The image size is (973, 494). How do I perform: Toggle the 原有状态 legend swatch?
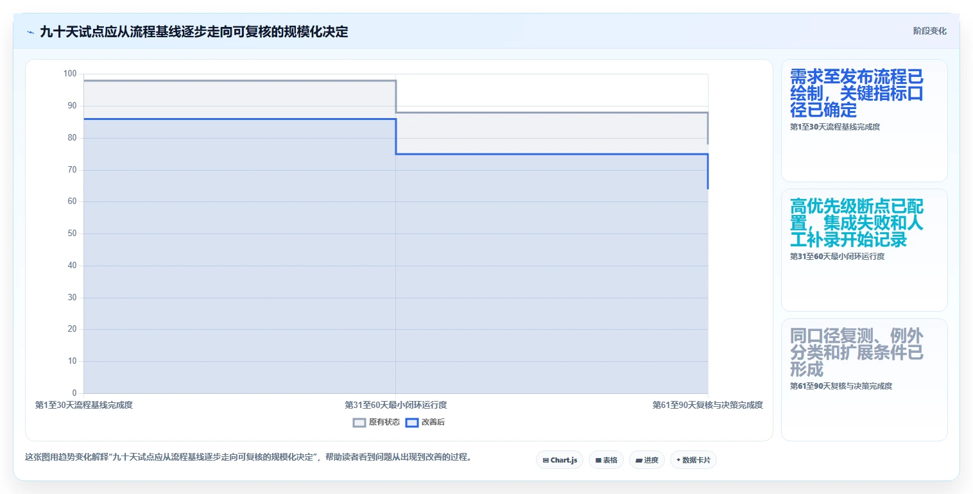click(x=359, y=422)
